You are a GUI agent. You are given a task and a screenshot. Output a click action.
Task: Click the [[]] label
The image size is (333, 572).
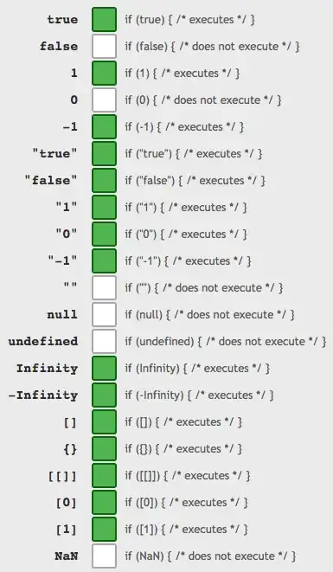point(63,476)
